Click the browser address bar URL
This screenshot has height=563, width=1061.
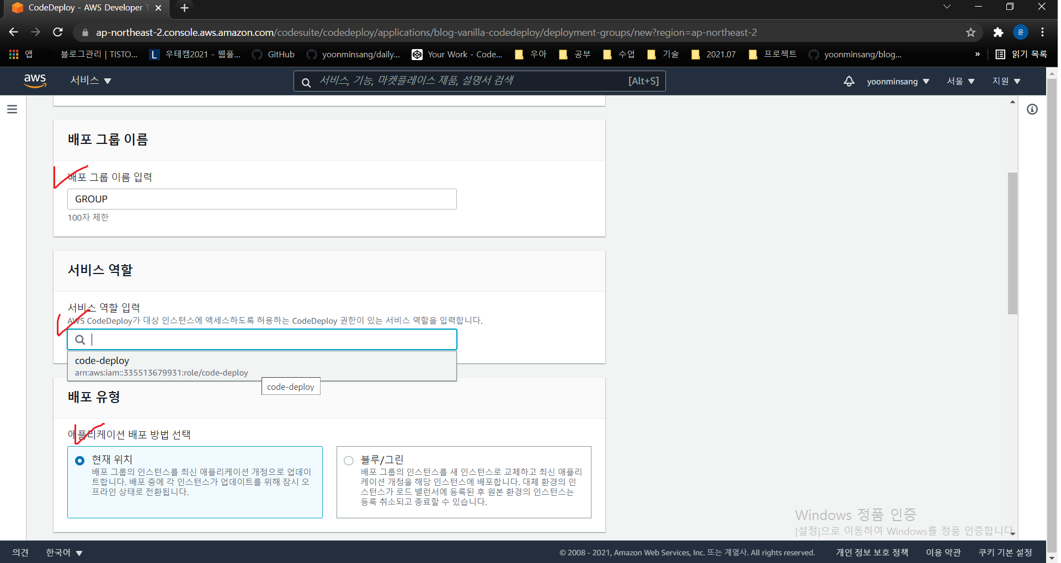pyautogui.click(x=426, y=33)
